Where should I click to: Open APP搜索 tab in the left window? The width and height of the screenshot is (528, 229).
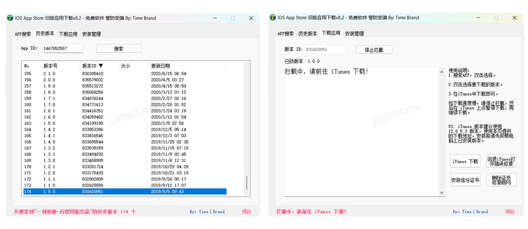(23, 34)
